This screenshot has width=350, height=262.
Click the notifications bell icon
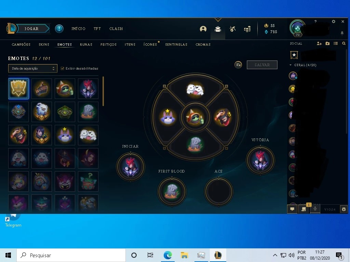342,33
